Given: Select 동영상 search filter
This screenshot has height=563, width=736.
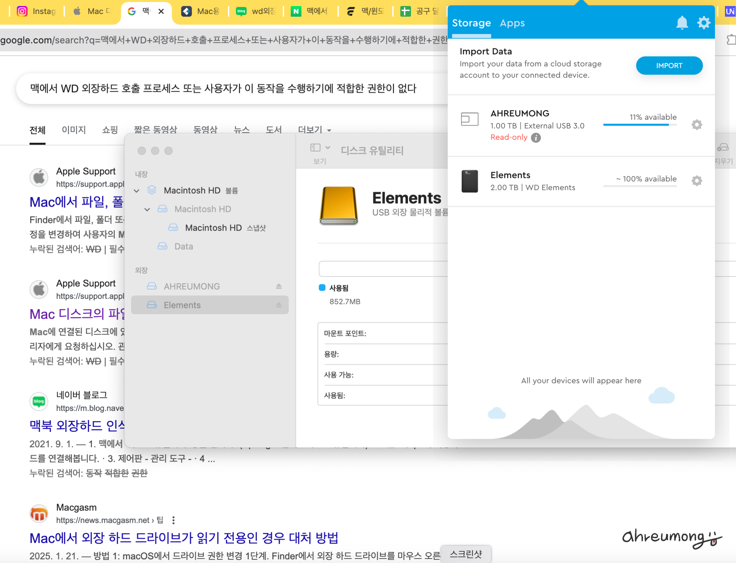Looking at the screenshot, I should [205, 130].
